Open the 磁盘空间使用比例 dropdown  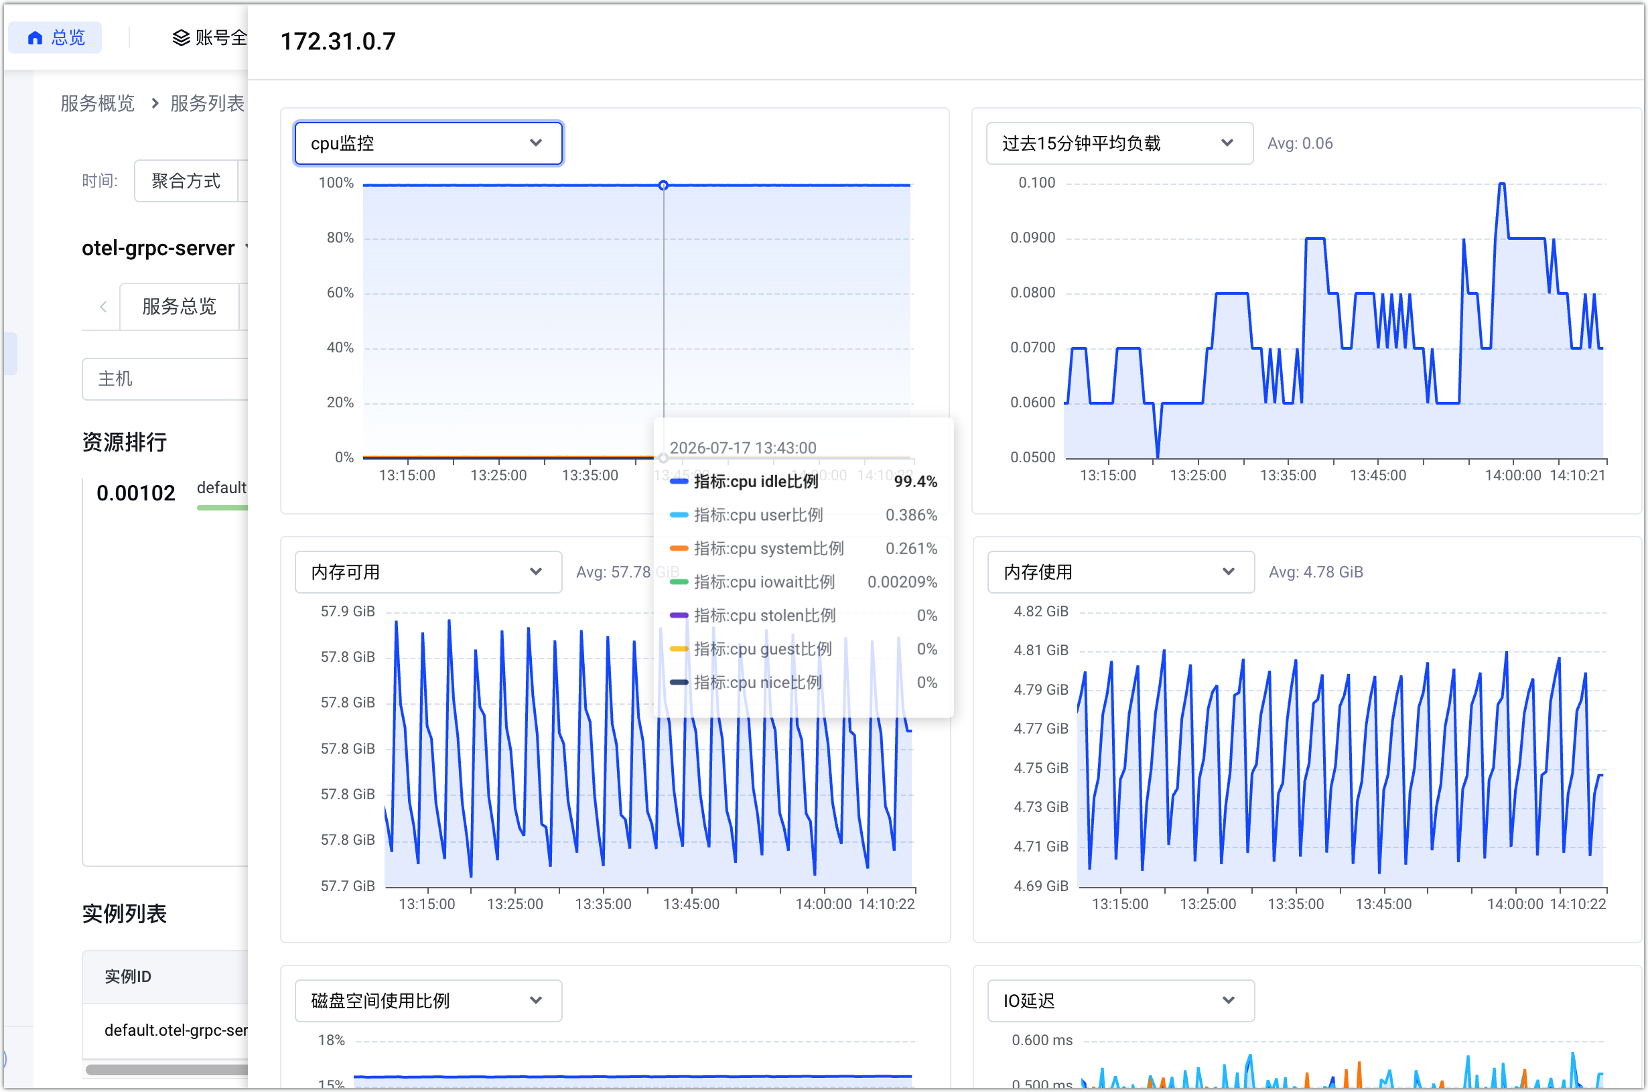[x=428, y=1001]
